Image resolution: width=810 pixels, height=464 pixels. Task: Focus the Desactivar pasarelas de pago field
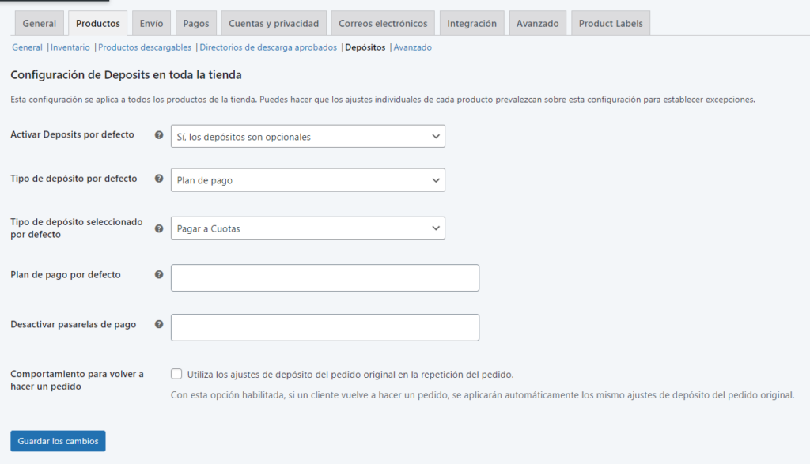pyautogui.click(x=324, y=327)
